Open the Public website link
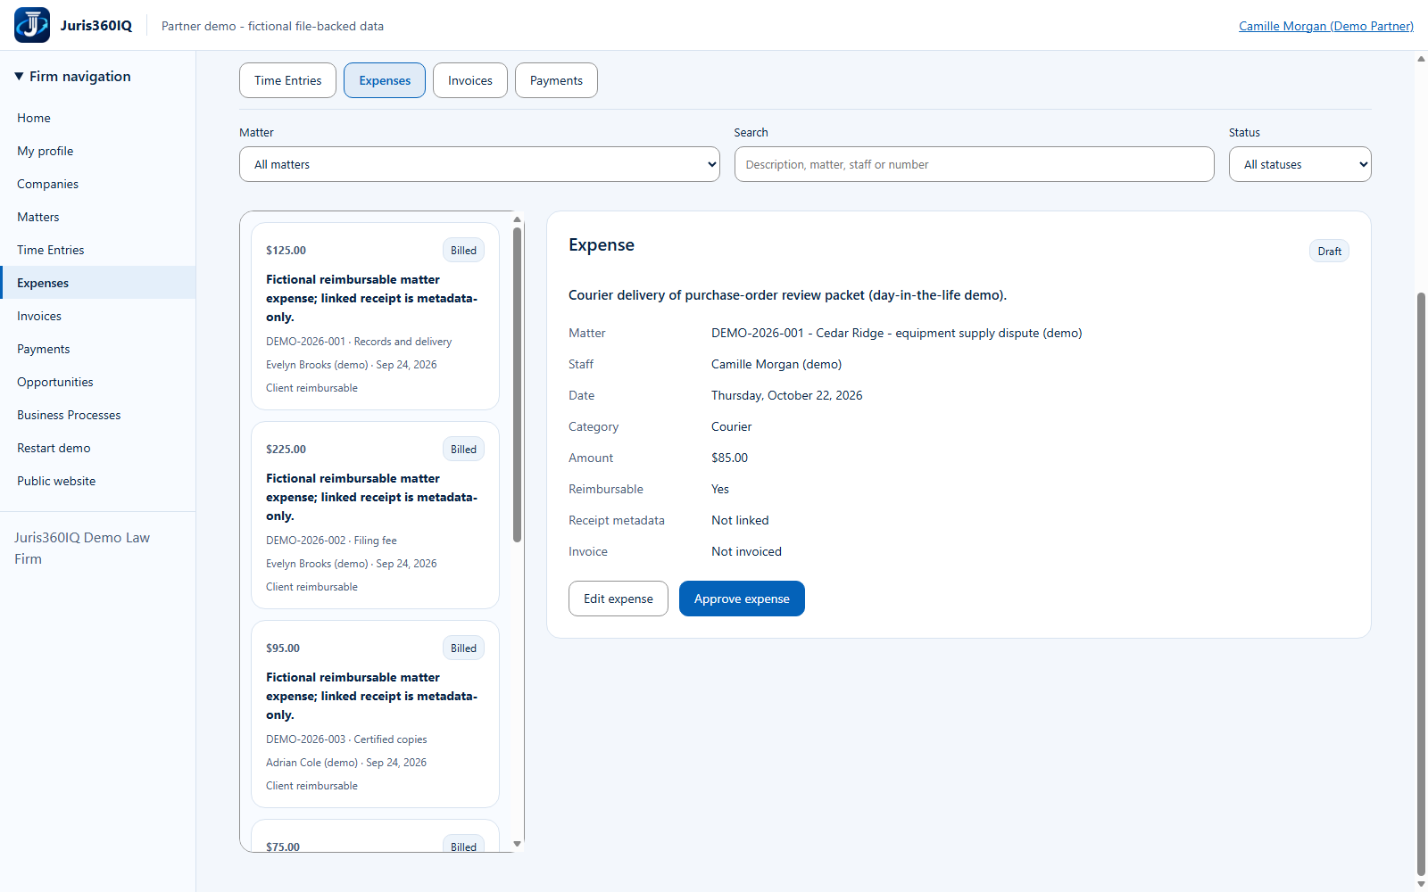 point(98,481)
